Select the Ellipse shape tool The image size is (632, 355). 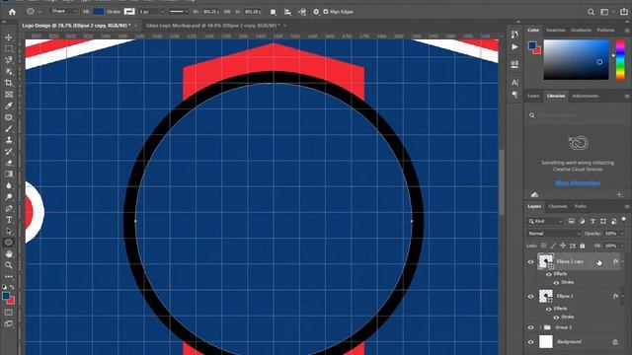coord(9,243)
